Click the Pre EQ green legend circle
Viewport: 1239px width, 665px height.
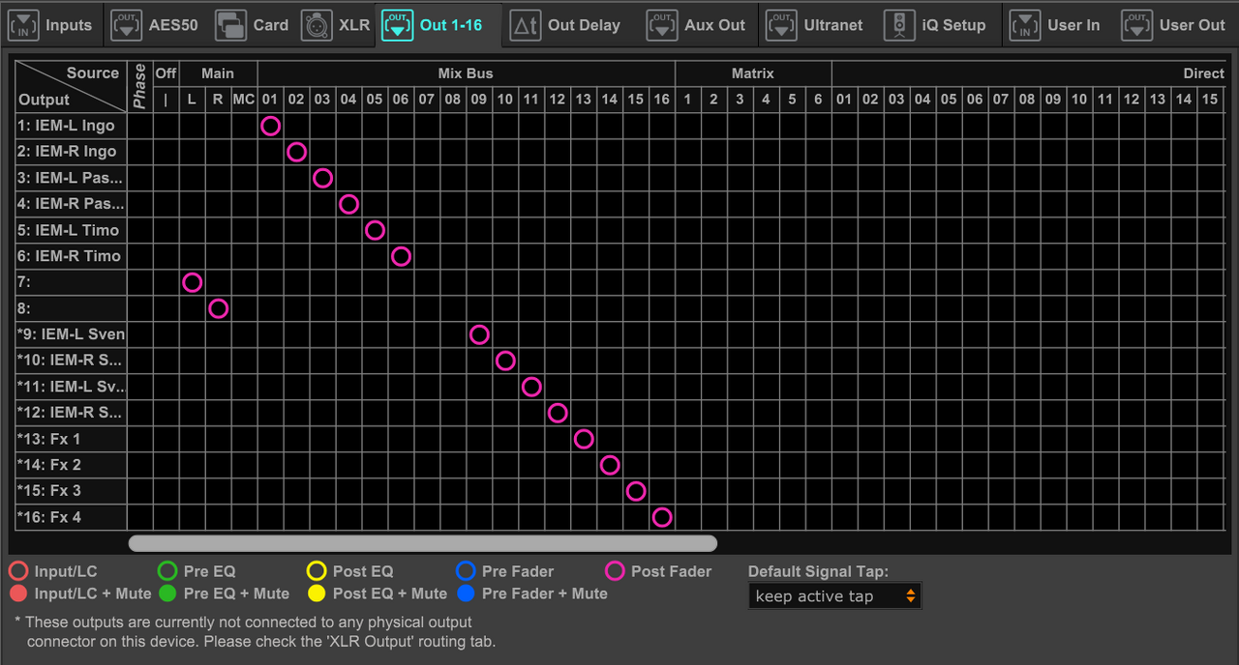167,571
